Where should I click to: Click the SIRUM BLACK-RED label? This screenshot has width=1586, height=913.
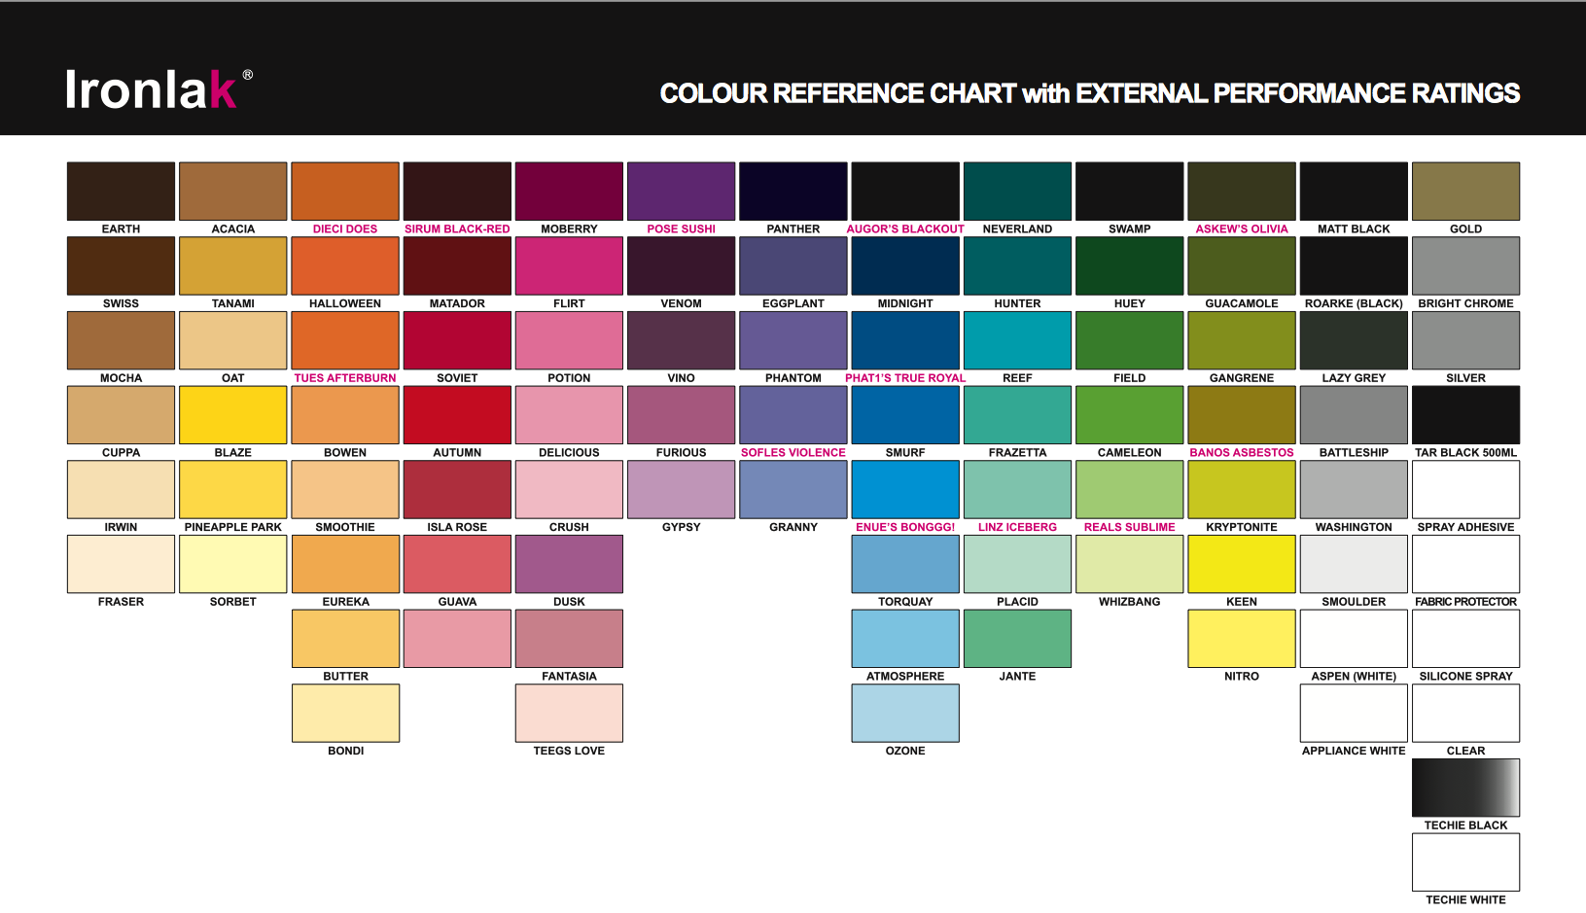click(457, 229)
